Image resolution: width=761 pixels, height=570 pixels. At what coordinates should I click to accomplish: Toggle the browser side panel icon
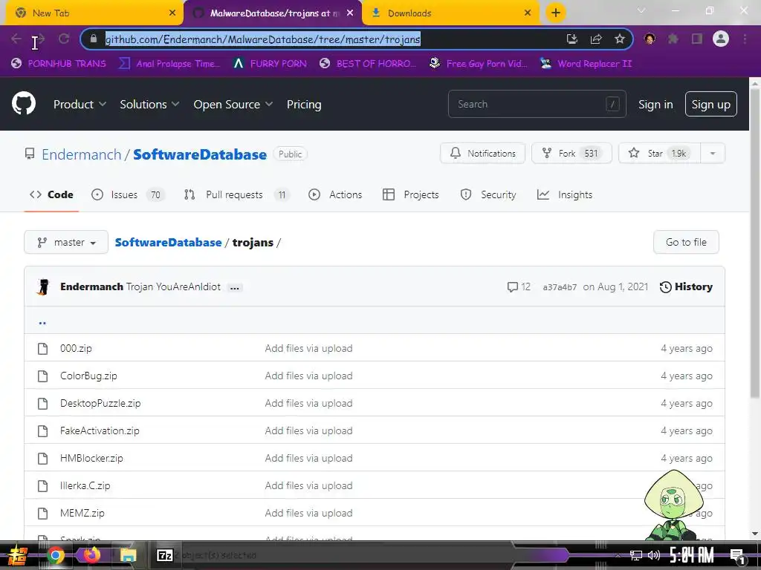click(x=697, y=39)
